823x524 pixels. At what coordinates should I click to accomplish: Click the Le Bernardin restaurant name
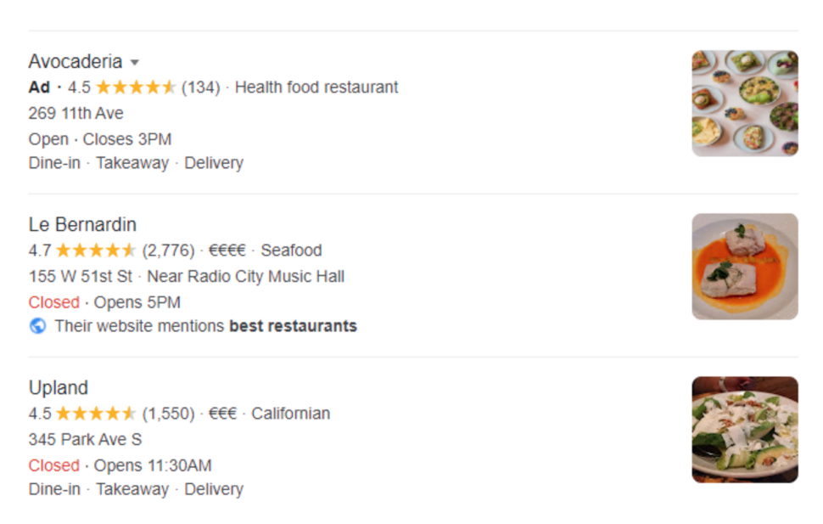[x=82, y=224]
